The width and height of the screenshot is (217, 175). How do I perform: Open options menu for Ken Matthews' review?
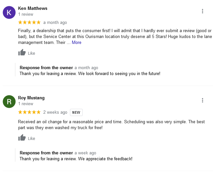[x=203, y=11]
